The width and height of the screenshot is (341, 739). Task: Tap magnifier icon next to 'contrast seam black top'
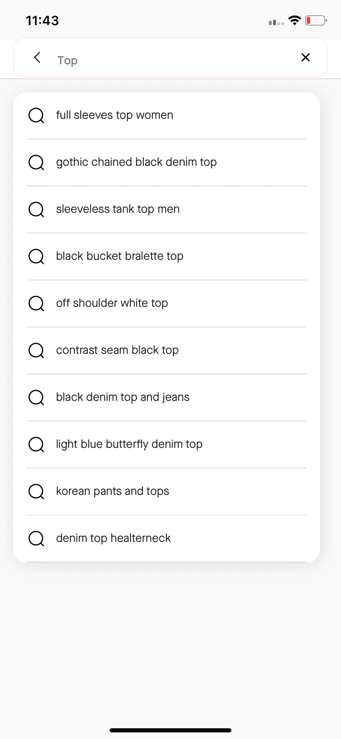[x=36, y=351]
